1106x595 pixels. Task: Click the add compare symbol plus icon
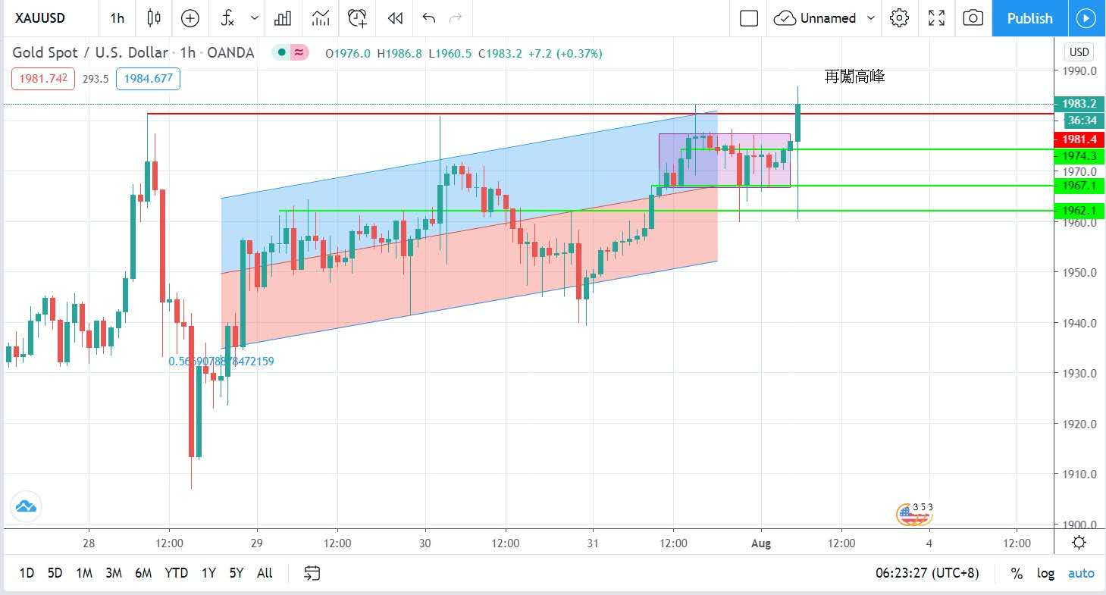190,18
